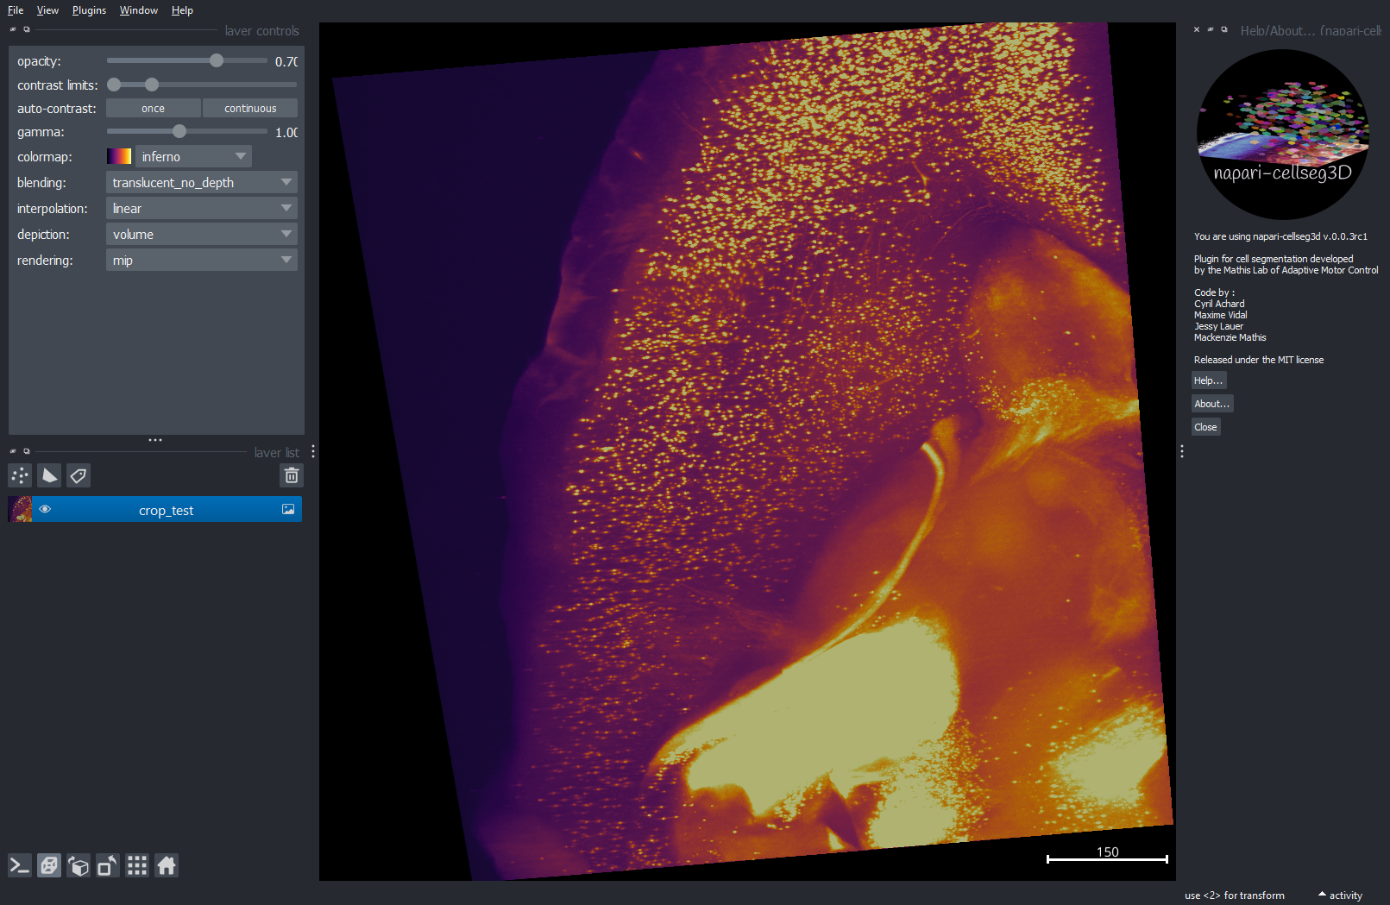Open the Help menu

coord(182,10)
